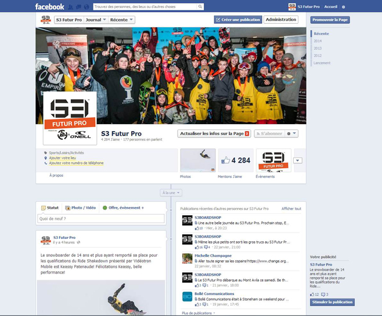Open the Photos thumbnail

click(x=198, y=160)
